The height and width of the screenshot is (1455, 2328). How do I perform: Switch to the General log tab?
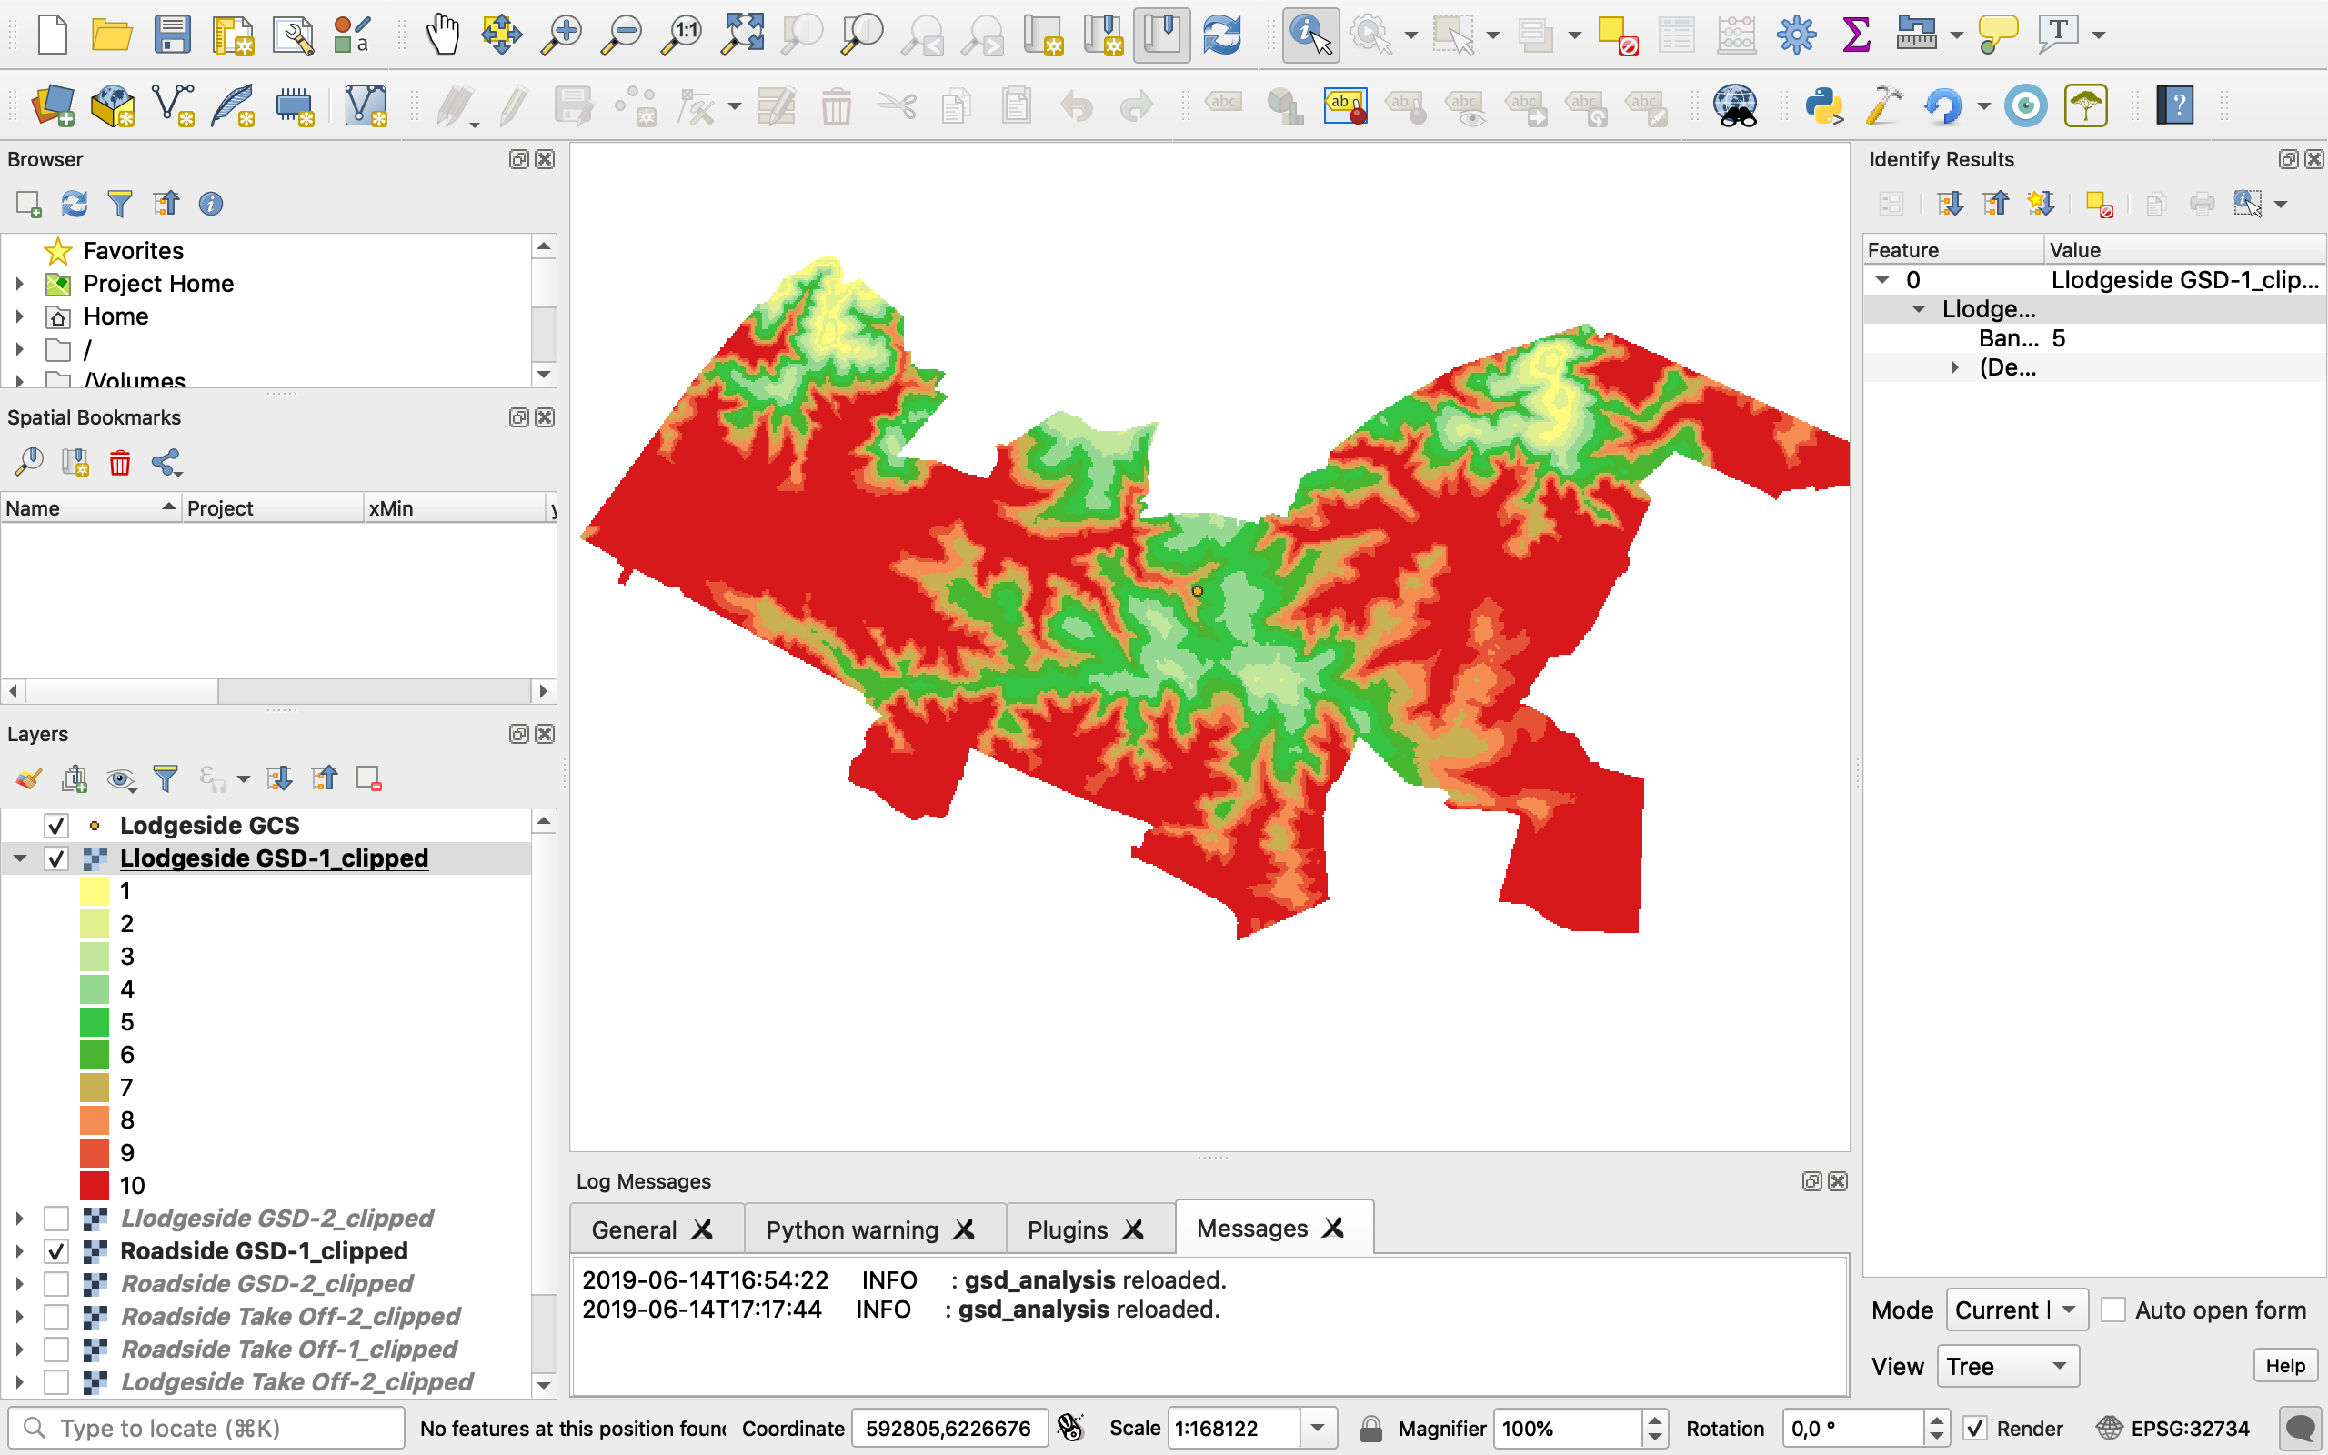click(x=635, y=1229)
